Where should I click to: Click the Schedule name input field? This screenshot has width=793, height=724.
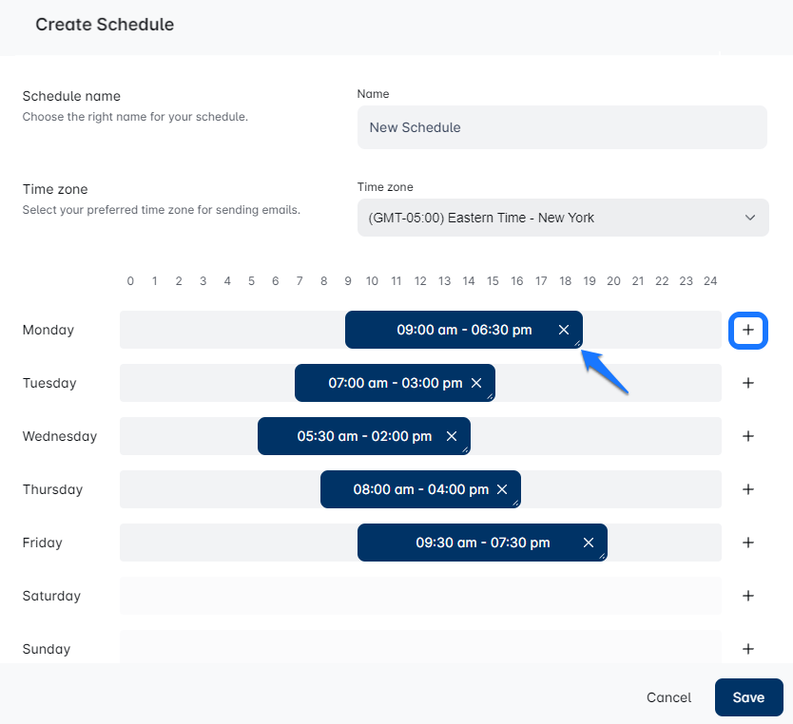562,127
